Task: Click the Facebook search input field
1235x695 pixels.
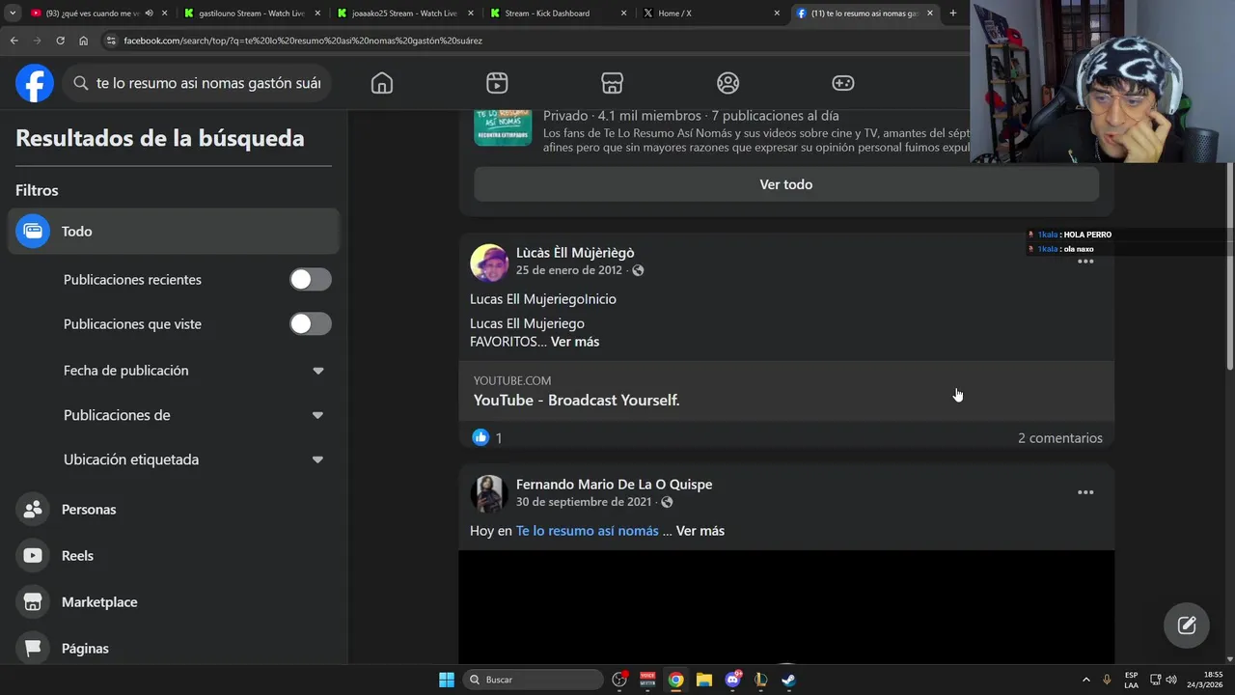Action: 198,83
